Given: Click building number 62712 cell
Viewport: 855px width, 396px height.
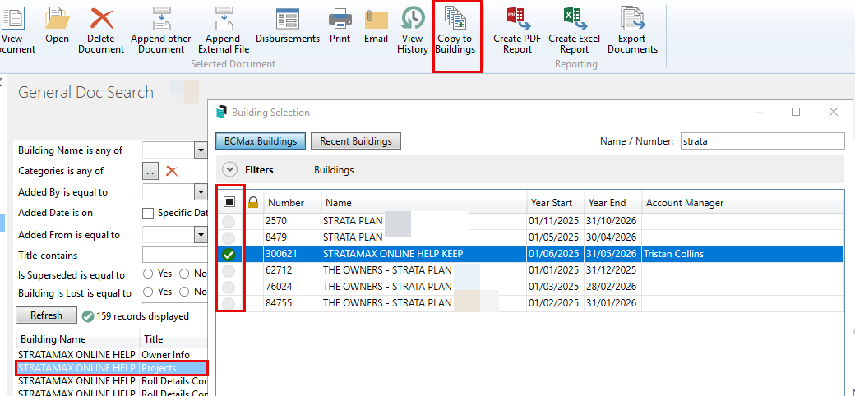Looking at the screenshot, I should pos(293,270).
